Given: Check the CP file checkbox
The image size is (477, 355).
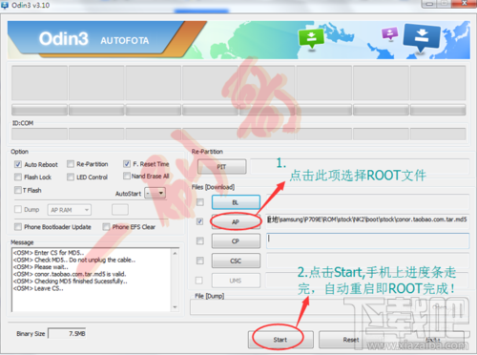Looking at the screenshot, I should tap(200, 240).
